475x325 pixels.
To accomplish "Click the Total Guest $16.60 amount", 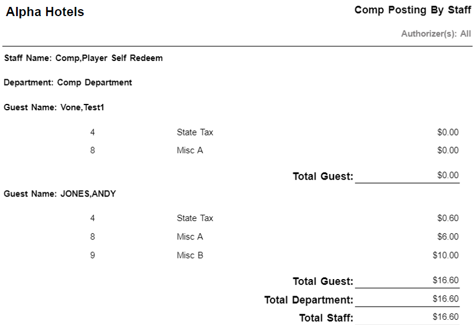I will point(446,280).
